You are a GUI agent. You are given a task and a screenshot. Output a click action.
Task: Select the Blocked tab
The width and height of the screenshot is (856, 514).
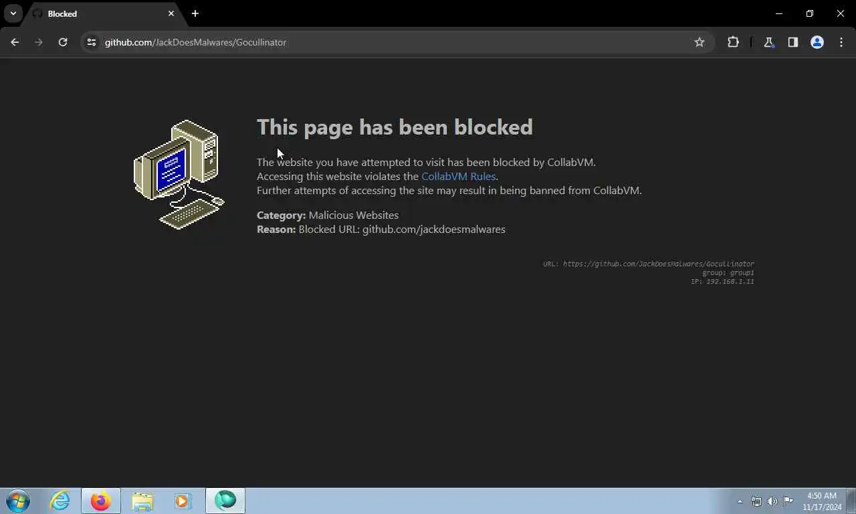tap(104, 13)
